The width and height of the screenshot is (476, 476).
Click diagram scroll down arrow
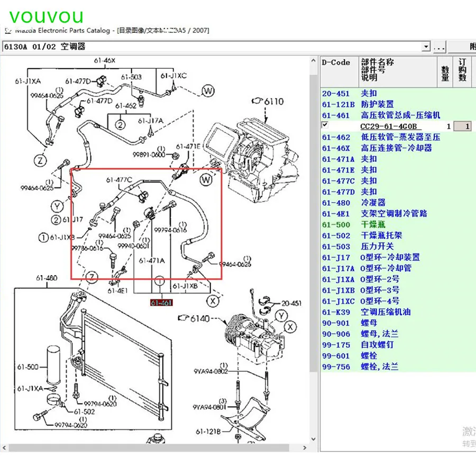[x=313, y=439]
